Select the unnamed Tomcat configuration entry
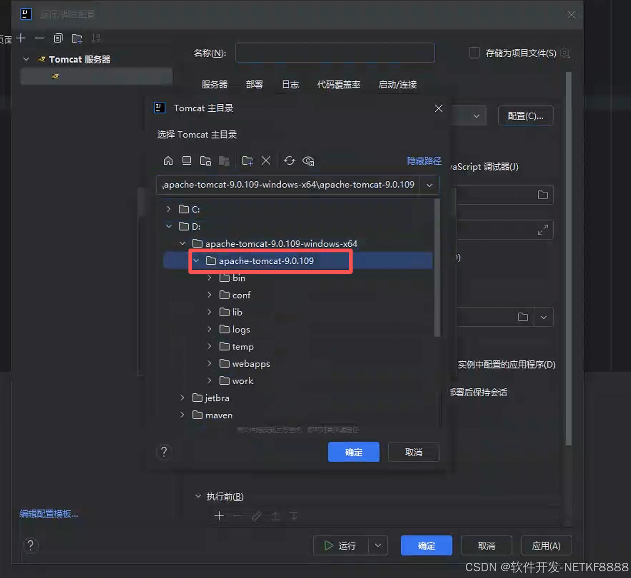 pyautogui.click(x=97, y=76)
